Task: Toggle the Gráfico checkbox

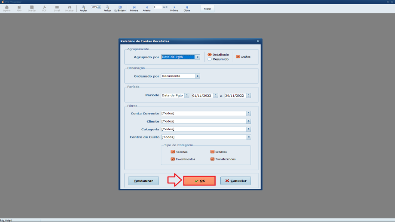Action: coord(238,57)
